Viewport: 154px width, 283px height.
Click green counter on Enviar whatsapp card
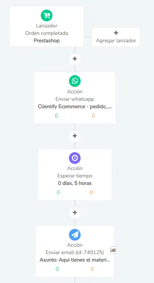pos(56,116)
